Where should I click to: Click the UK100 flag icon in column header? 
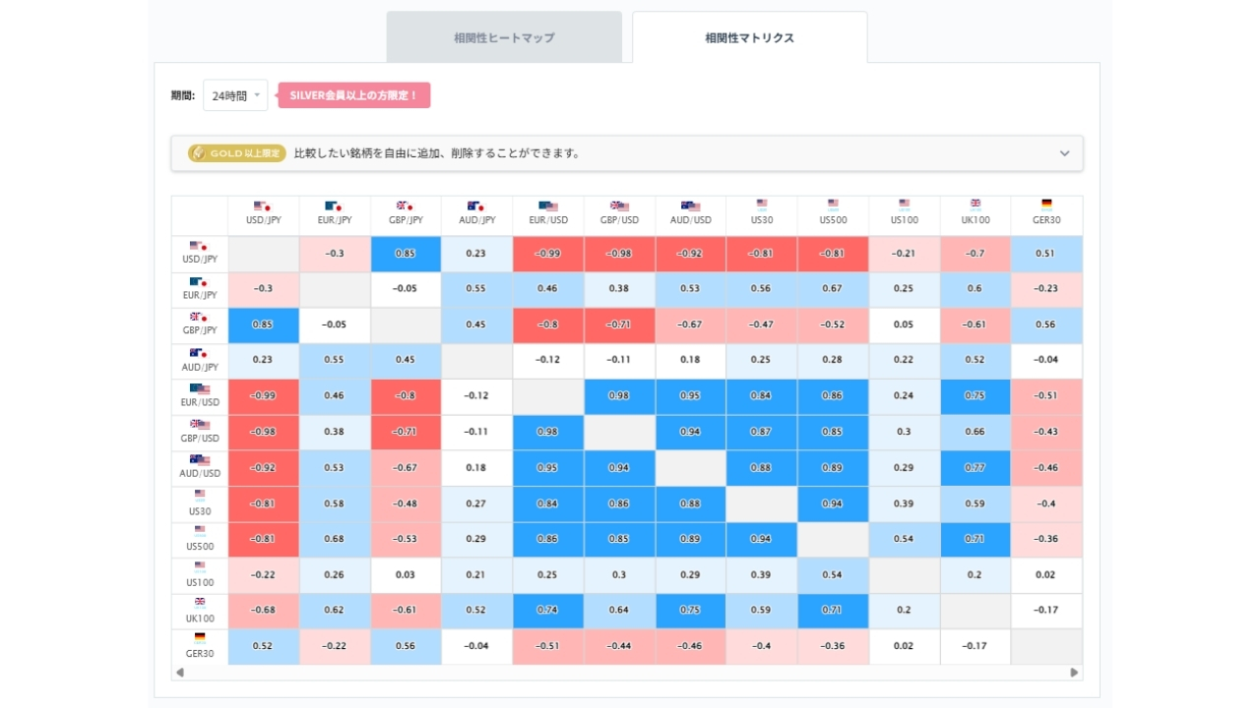[x=976, y=205]
